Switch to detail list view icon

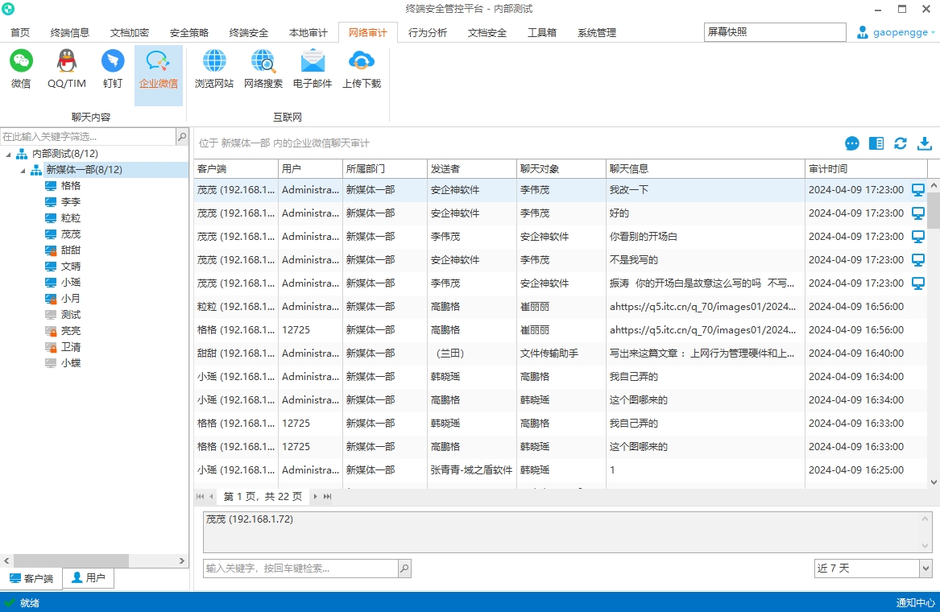click(876, 143)
